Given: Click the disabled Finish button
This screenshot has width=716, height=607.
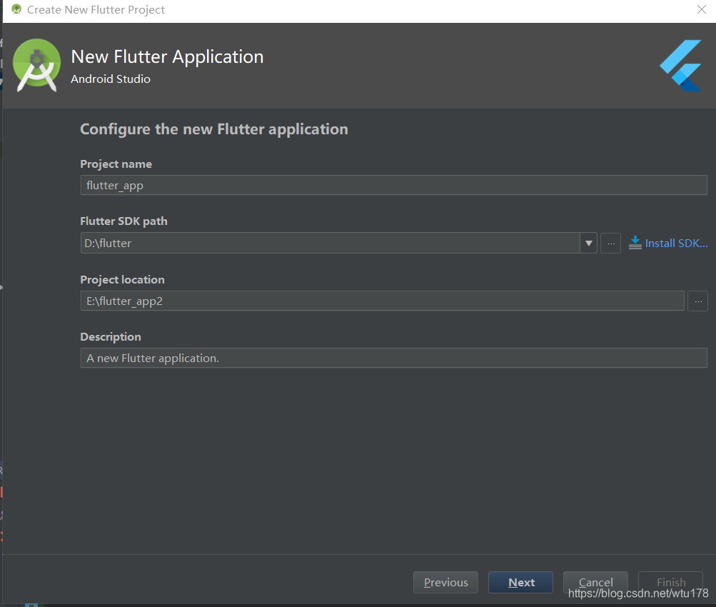Looking at the screenshot, I should click(670, 582).
